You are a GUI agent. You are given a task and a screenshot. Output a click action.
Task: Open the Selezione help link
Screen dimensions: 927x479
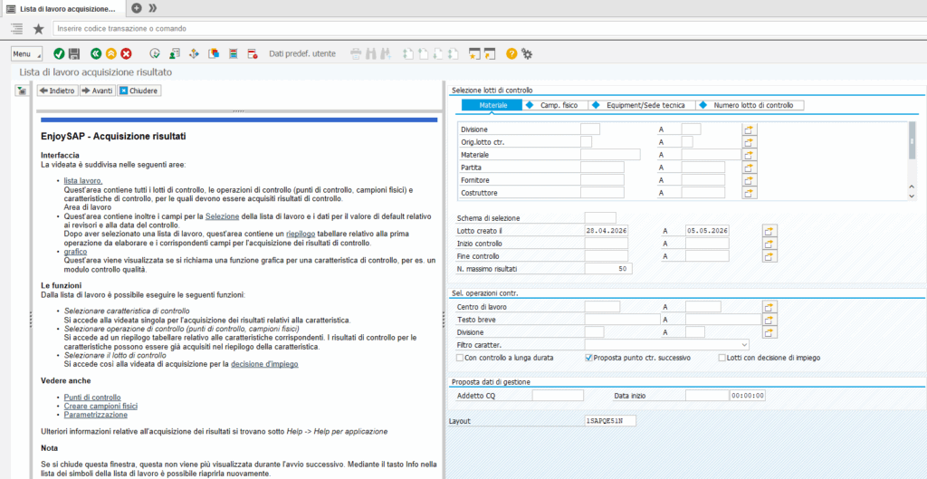[x=221, y=216]
